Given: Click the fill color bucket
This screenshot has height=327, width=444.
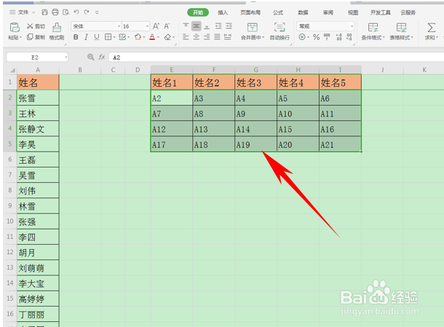Looking at the screenshot, I should 138,37.
